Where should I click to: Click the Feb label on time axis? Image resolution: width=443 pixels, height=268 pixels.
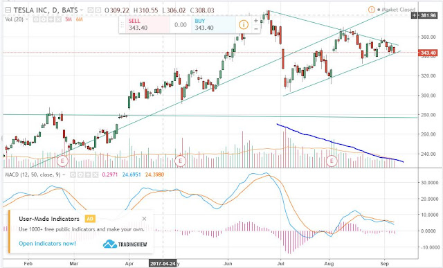click(28, 263)
